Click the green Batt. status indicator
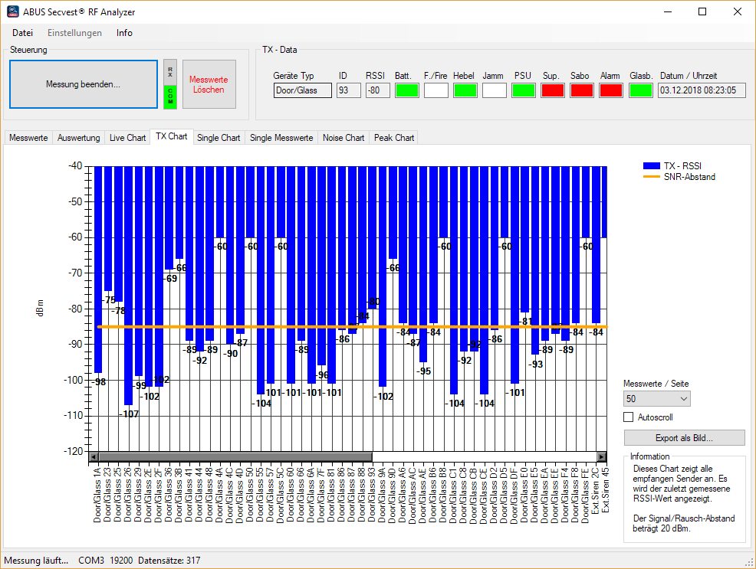Viewport: 756px width, 569px height. coord(407,90)
